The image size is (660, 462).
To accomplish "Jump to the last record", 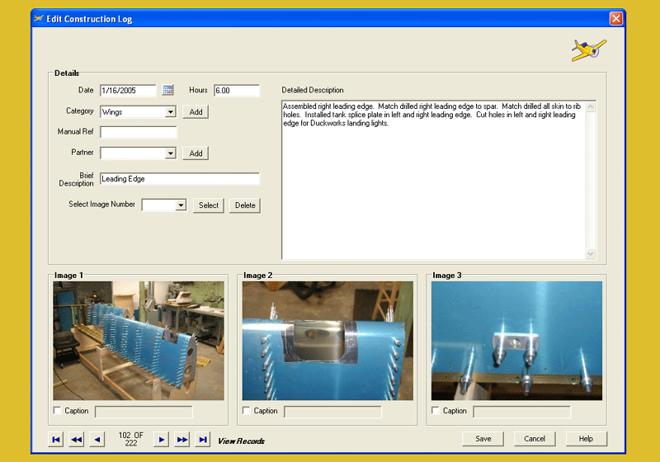I will tap(203, 440).
